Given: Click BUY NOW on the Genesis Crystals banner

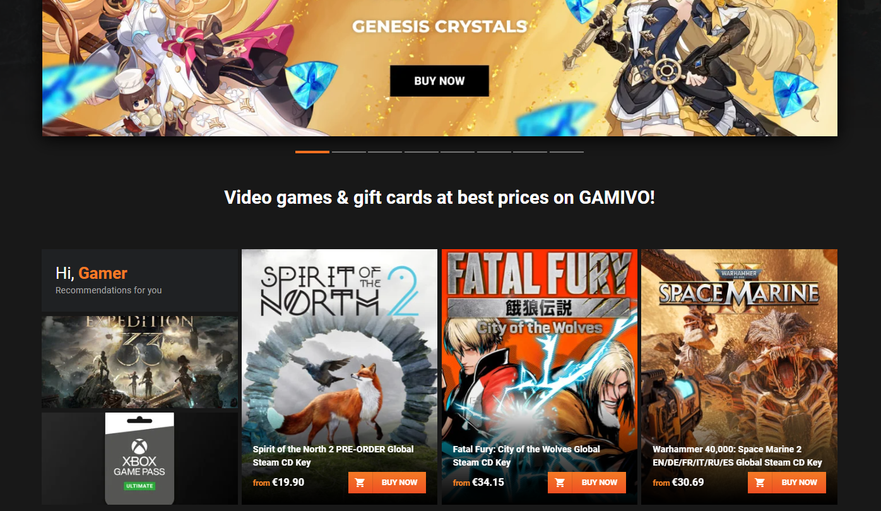Looking at the screenshot, I should coord(439,81).
